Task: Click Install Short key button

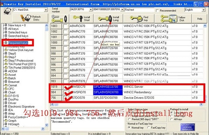Action: tap(81, 18)
